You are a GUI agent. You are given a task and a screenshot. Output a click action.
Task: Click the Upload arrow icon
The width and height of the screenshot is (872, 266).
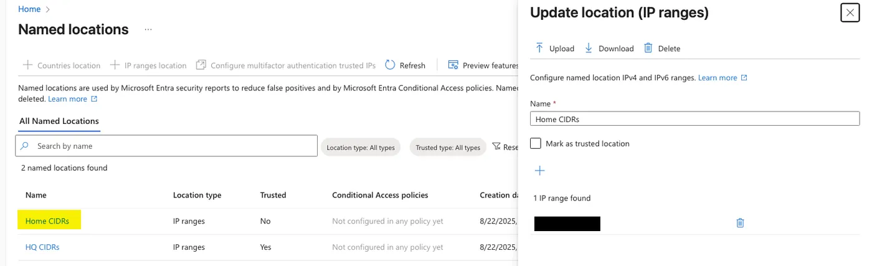(x=539, y=48)
